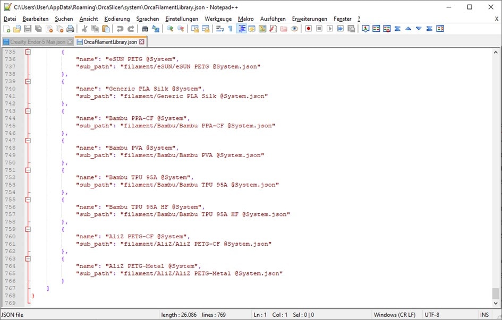The image size is (502, 320).
Task: Open Find with the binoculars icon
Action: tap(144, 29)
